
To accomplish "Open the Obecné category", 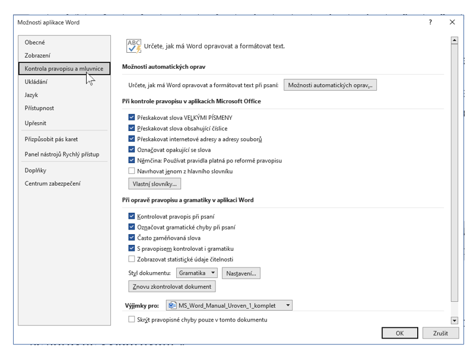I will click(x=35, y=43).
